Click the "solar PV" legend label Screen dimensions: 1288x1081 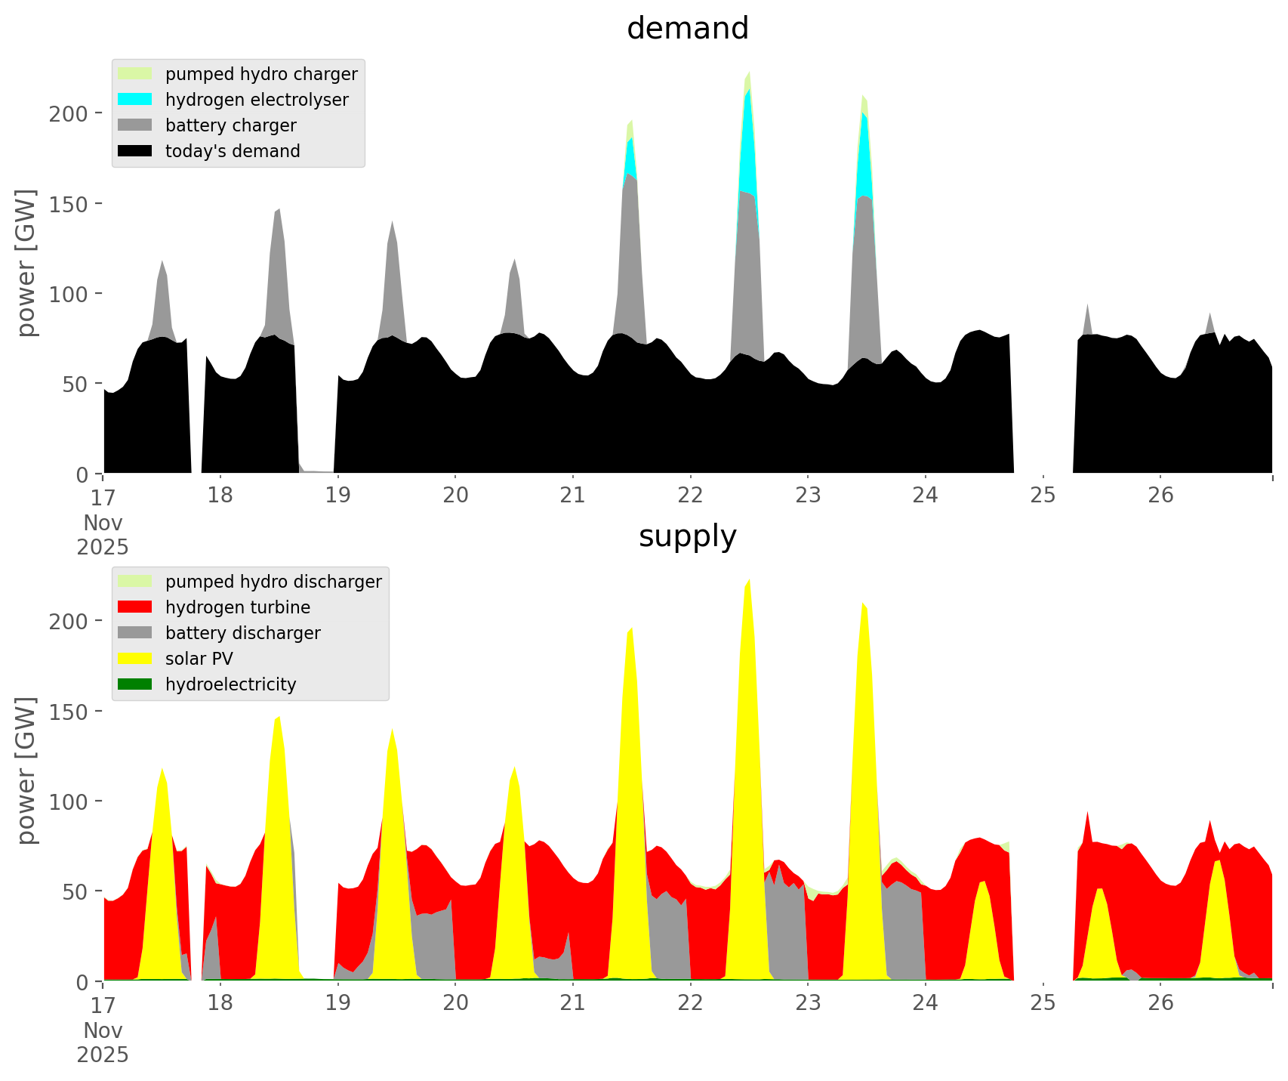[x=199, y=659]
